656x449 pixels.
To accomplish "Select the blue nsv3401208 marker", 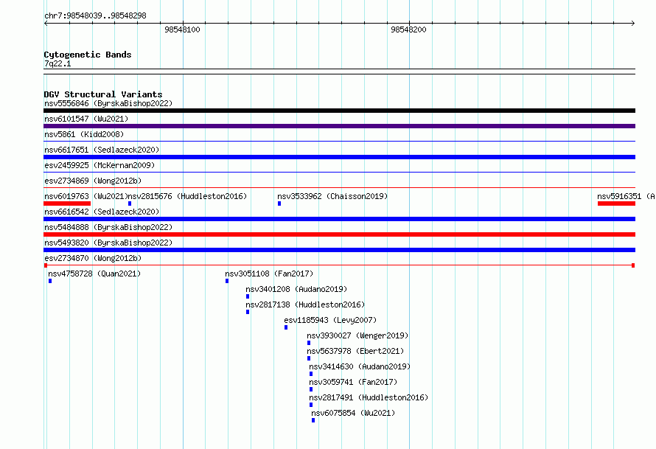I will [x=248, y=296].
